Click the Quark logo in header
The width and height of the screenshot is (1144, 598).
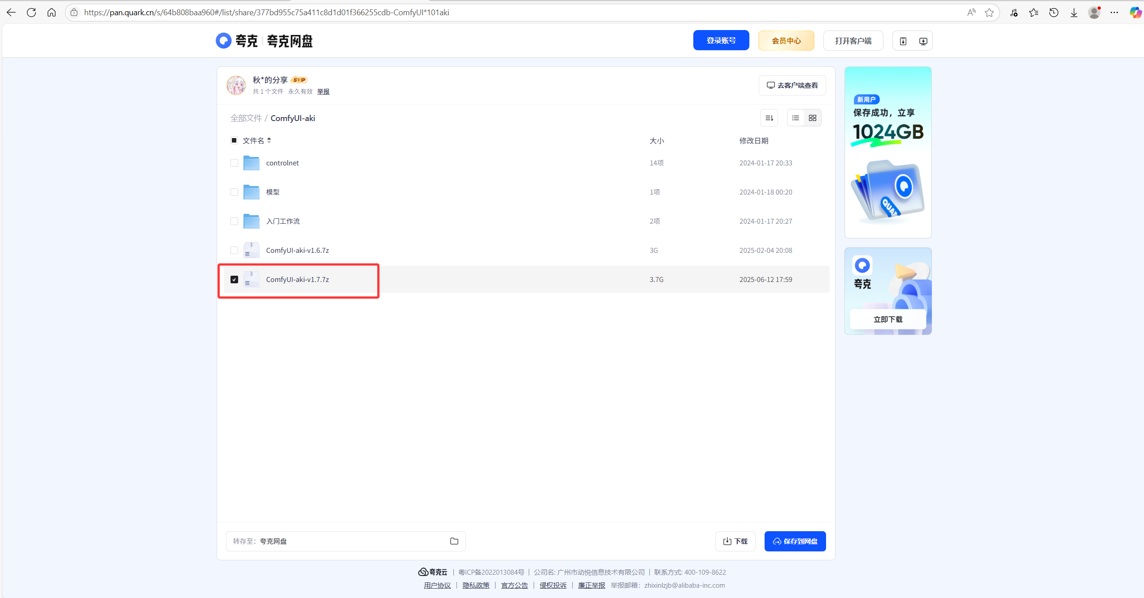tap(223, 41)
